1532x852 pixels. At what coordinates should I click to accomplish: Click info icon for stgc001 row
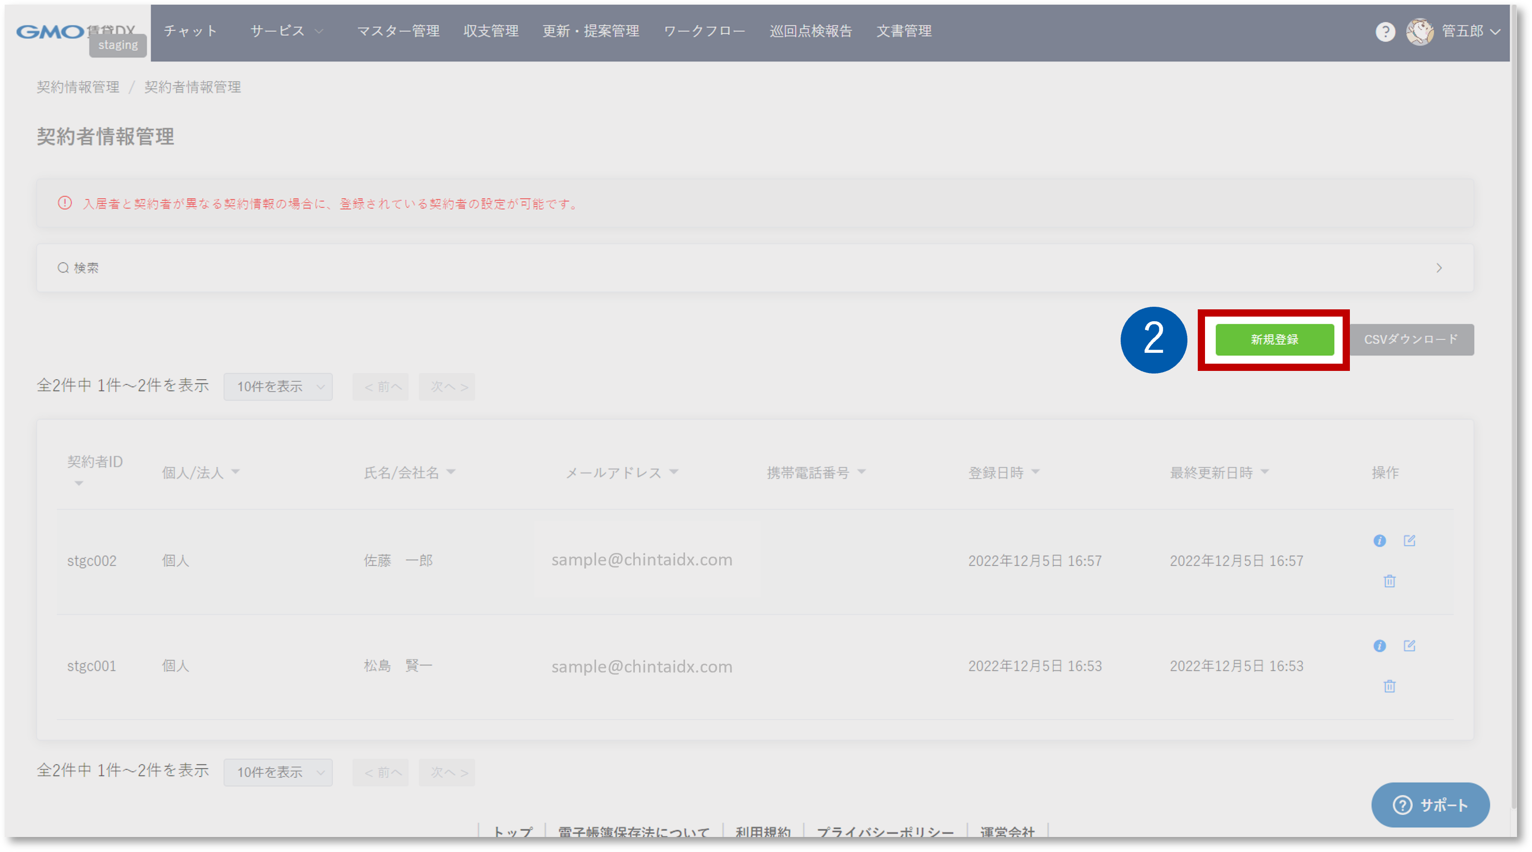coord(1379,646)
